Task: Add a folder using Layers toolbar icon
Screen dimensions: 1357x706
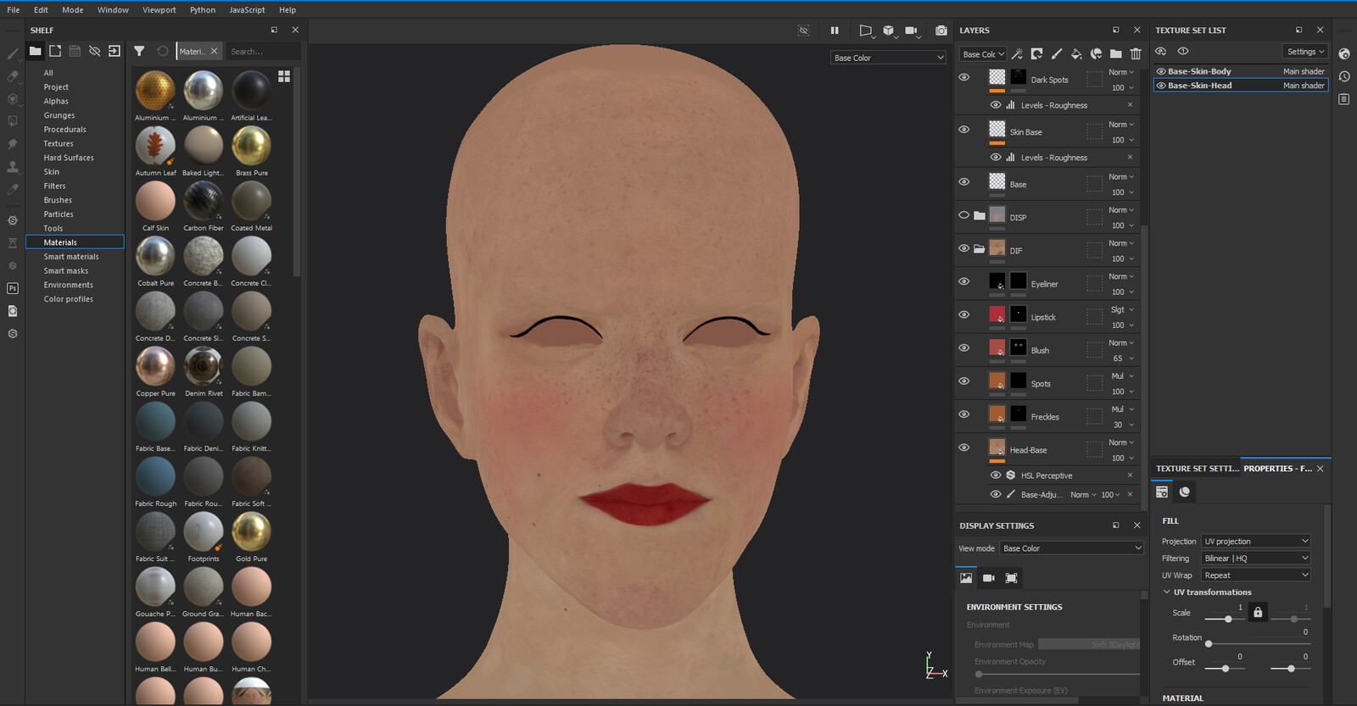Action: [x=1116, y=54]
